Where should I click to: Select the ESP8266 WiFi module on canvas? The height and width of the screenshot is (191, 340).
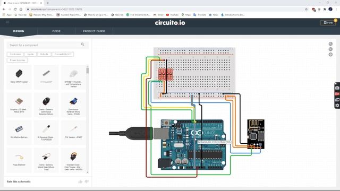pos(256,134)
